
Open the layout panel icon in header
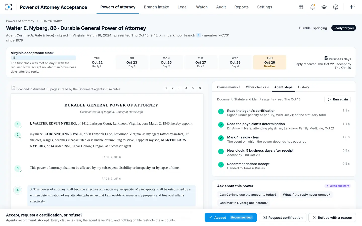point(301,7)
